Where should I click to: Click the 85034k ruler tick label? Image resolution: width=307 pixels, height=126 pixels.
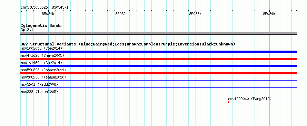tap(269, 14)
